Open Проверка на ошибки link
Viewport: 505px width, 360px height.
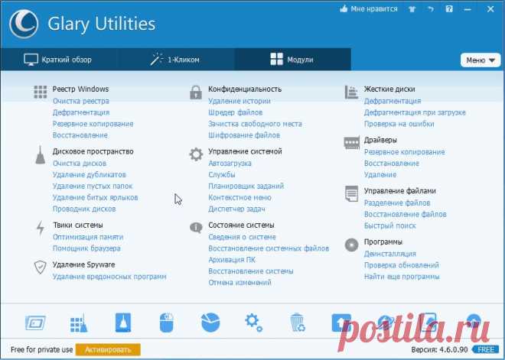pyautogui.click(x=399, y=124)
